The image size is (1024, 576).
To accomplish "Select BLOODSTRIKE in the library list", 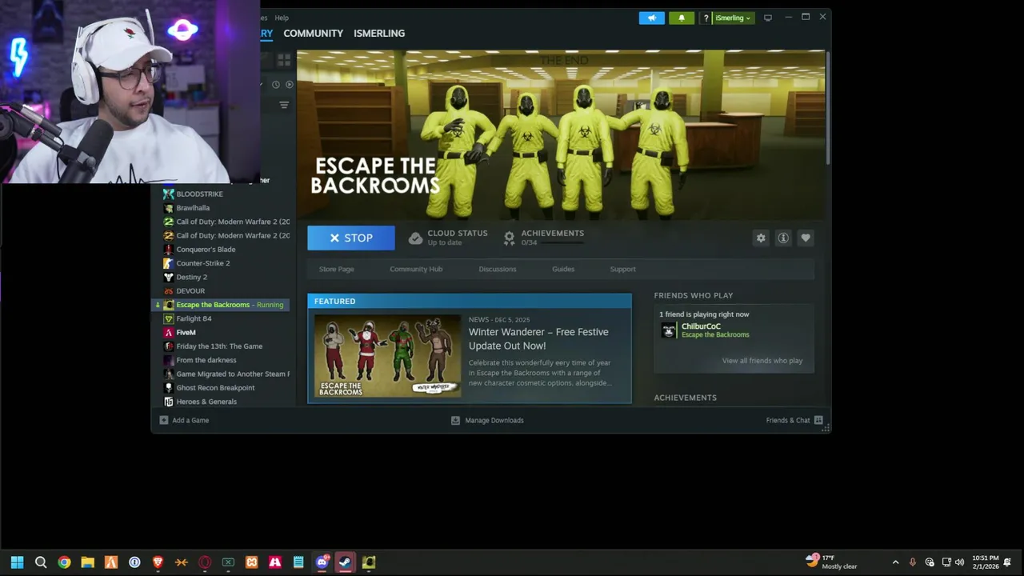I will [x=200, y=194].
